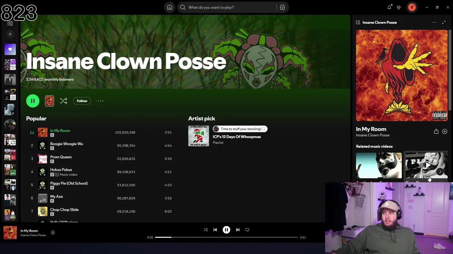
Task: Follow Insane Clown Posse
Action: [x=82, y=101]
